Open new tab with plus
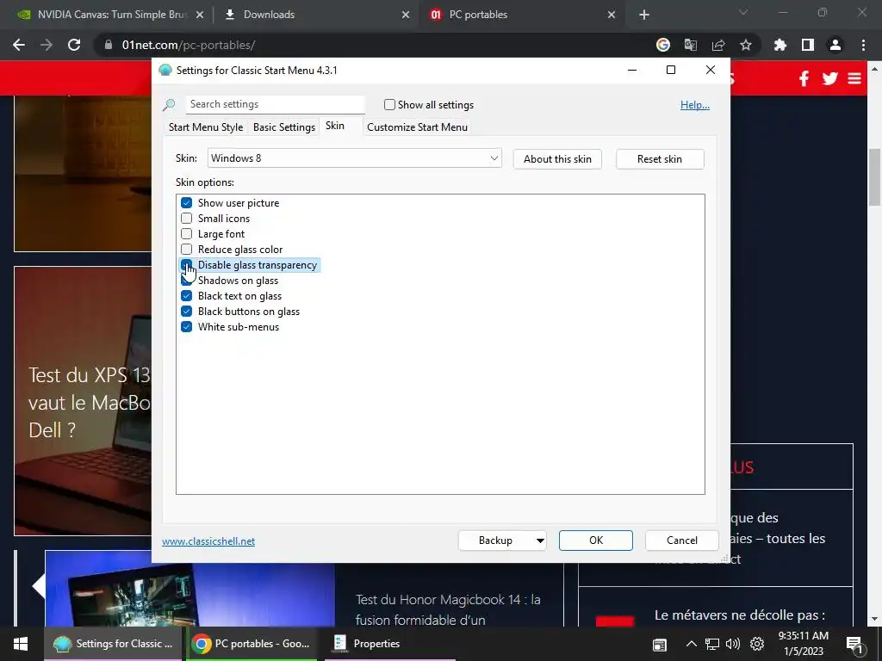The width and height of the screenshot is (882, 661). click(x=644, y=15)
